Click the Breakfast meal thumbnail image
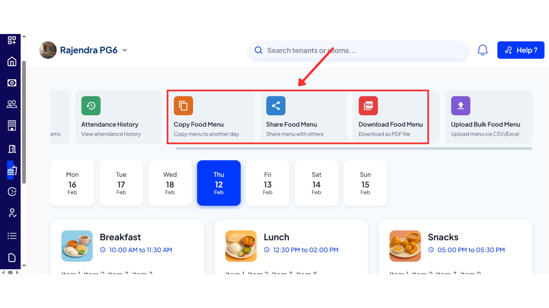The height and width of the screenshot is (308, 549). [77, 246]
